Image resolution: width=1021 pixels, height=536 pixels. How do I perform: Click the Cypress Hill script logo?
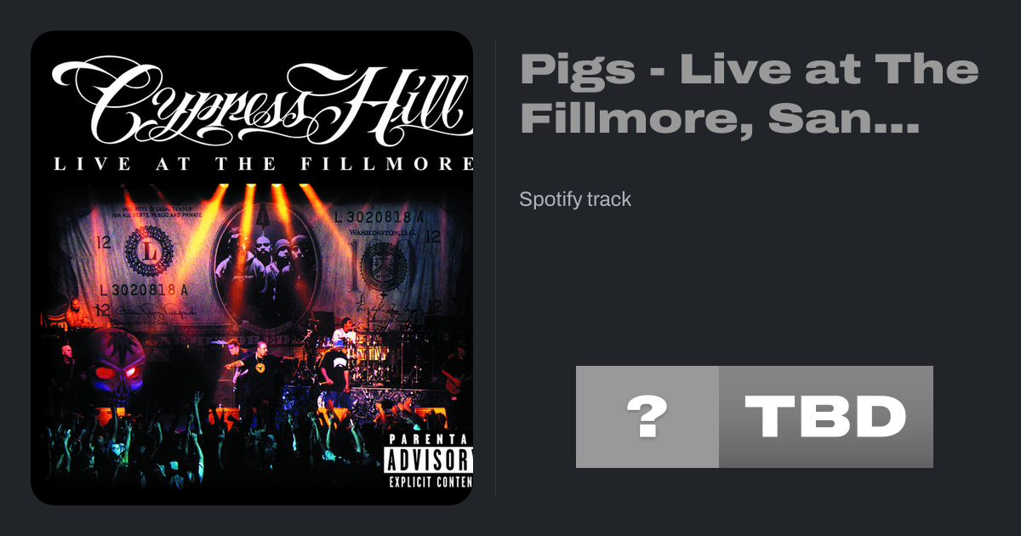pyautogui.click(x=262, y=100)
